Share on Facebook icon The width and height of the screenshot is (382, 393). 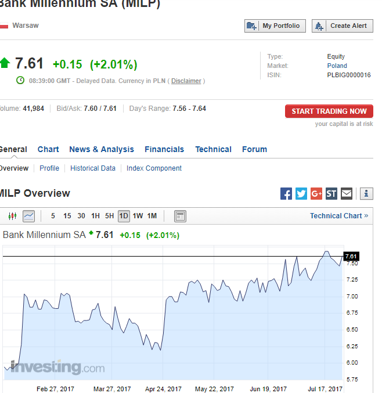286,193
